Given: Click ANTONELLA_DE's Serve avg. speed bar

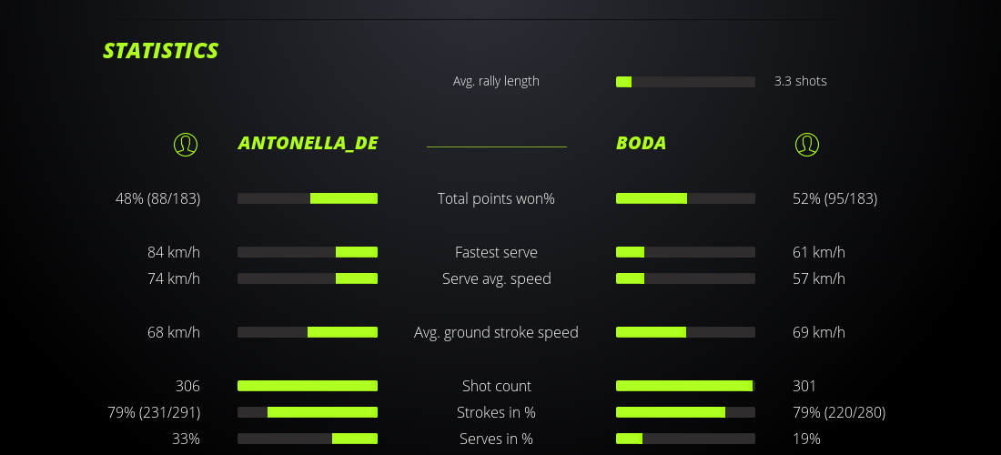Looking at the screenshot, I should (308, 278).
